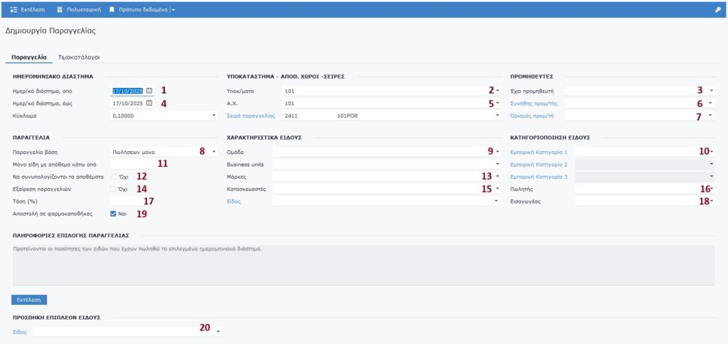The width and height of the screenshot is (728, 344).
Task: Click the Πρότυπα δεδομένα bookmark icon
Action: click(x=112, y=10)
